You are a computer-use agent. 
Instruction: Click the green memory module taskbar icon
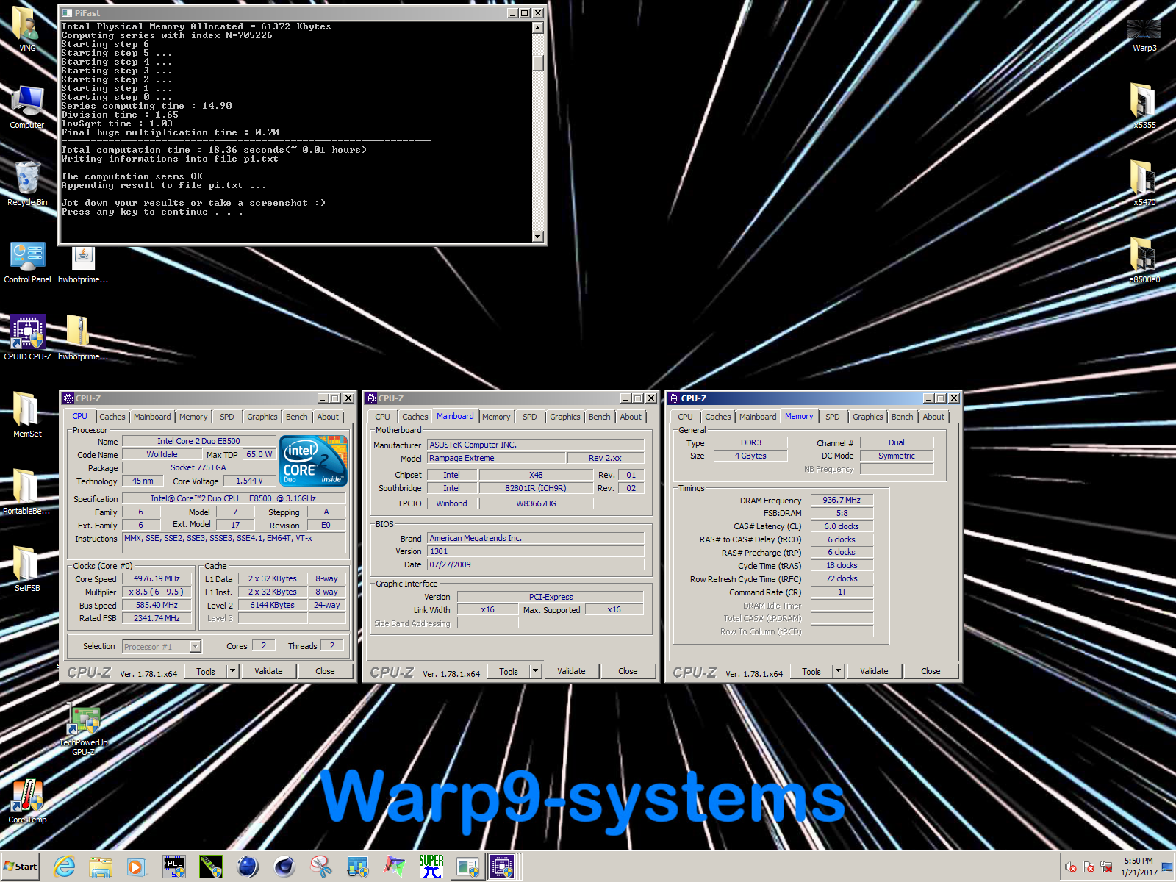click(211, 867)
